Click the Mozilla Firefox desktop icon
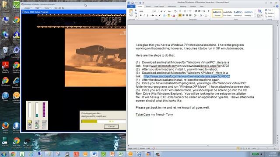The width and height of the screenshot is (280, 157). [x=5, y=128]
